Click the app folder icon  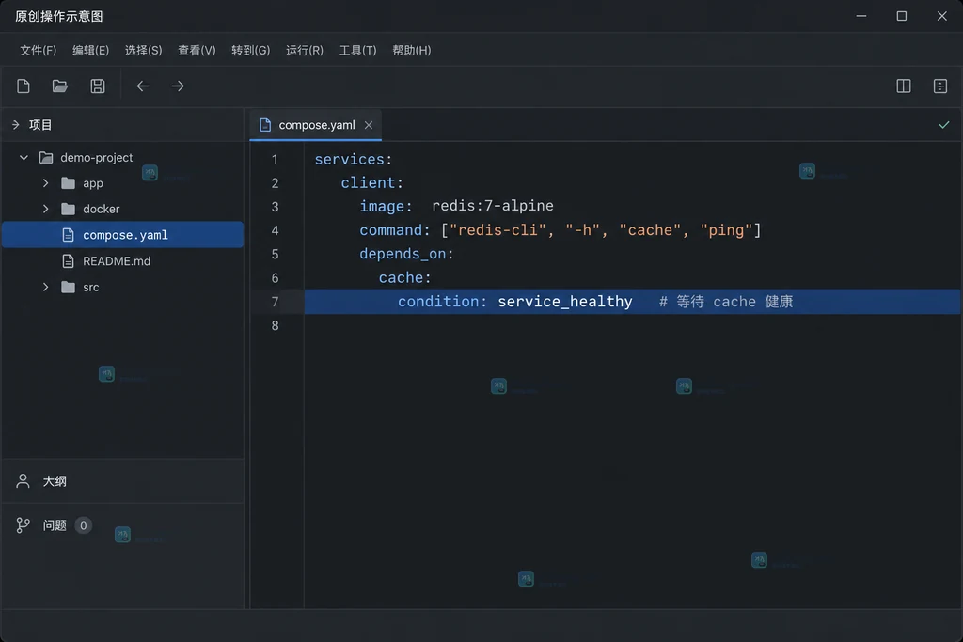tap(68, 183)
